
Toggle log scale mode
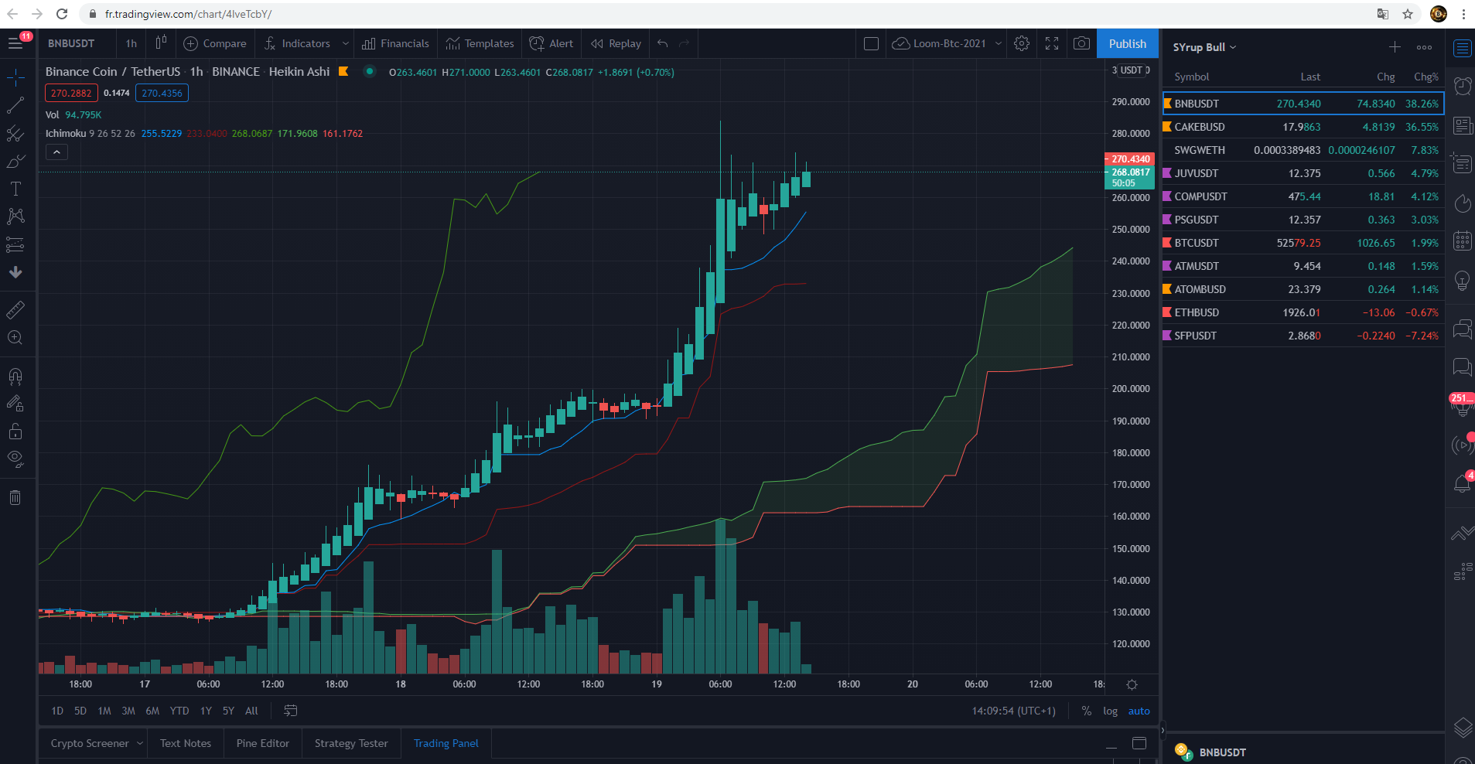tap(1110, 711)
